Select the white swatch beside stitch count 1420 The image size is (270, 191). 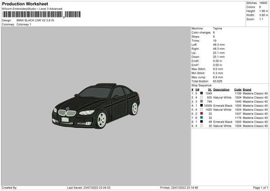pos(201,109)
